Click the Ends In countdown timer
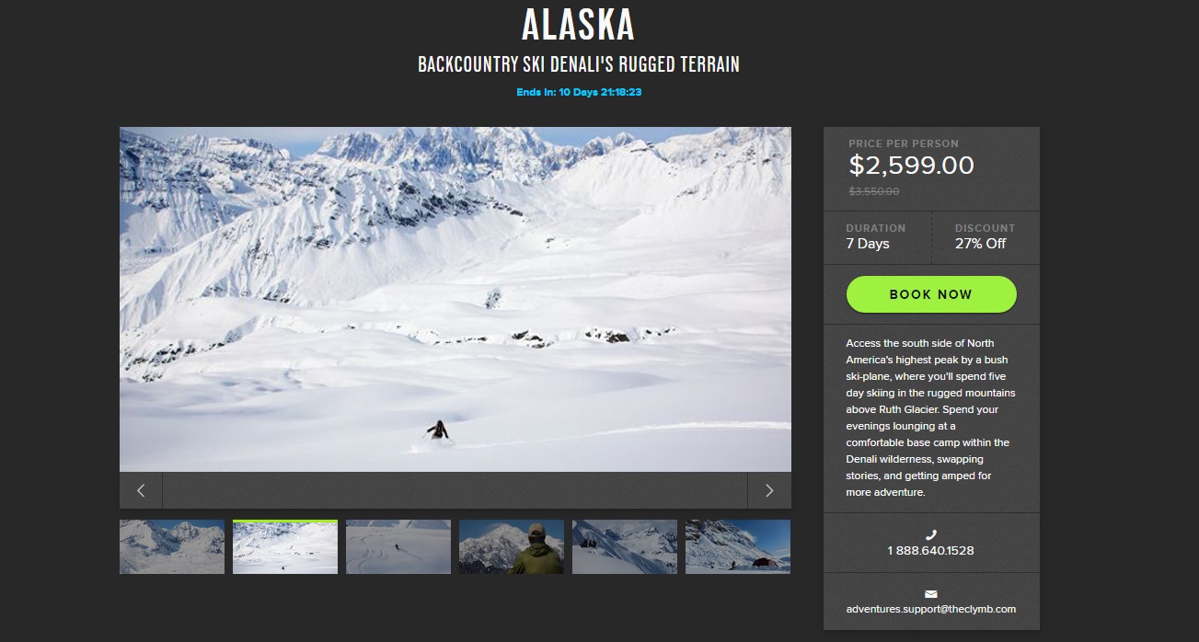1199x642 pixels. pos(579,92)
